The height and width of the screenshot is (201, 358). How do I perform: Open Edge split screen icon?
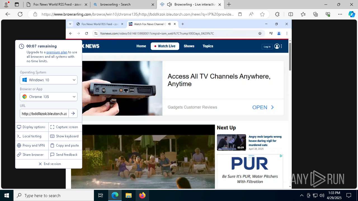point(291,14)
